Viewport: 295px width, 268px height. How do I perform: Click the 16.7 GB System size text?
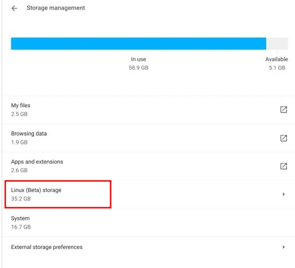[x=21, y=227]
